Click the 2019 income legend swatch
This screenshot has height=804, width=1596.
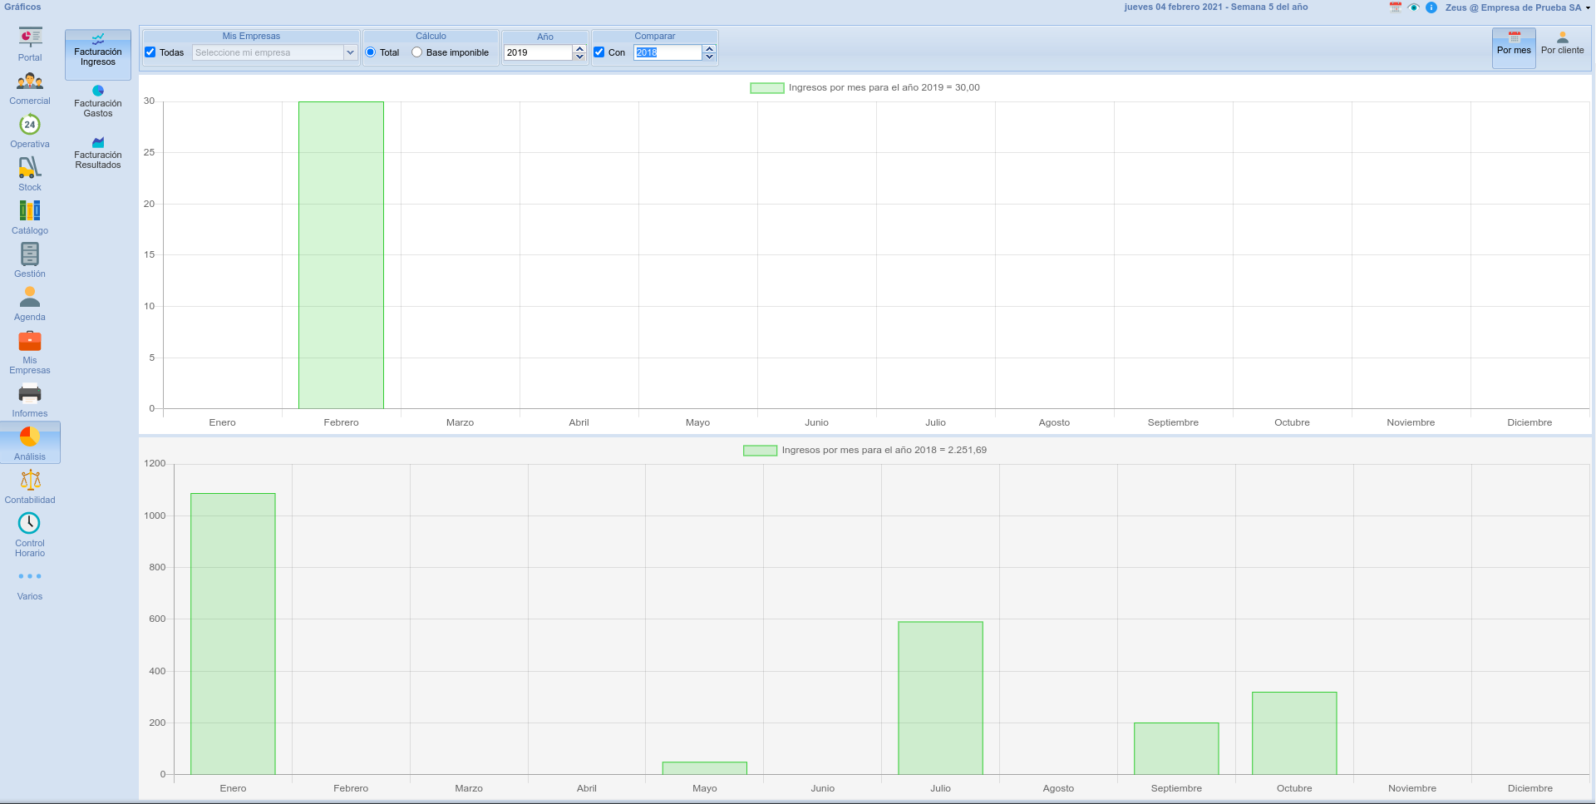(x=766, y=88)
